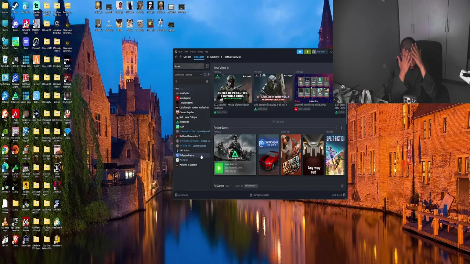Switch library to grid collections view
Image resolution: width=470 pixels, height=264 pixels.
coord(207,66)
